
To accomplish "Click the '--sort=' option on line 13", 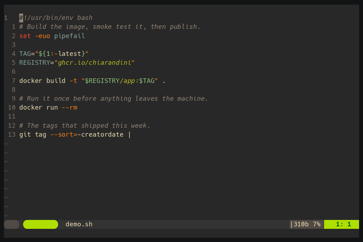I will point(64,135).
